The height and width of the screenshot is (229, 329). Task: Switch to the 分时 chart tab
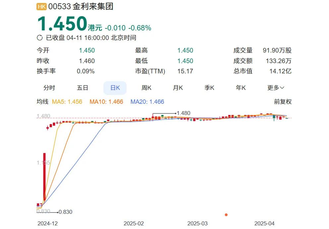point(49,88)
